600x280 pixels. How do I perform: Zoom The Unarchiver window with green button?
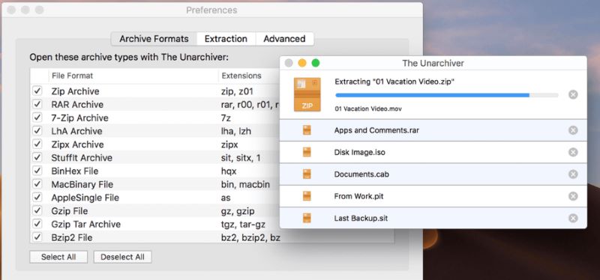[316, 63]
